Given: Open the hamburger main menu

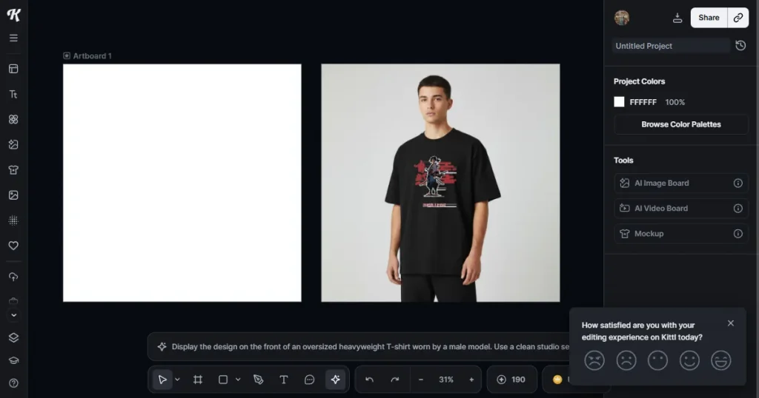Looking at the screenshot, I should (x=13, y=38).
